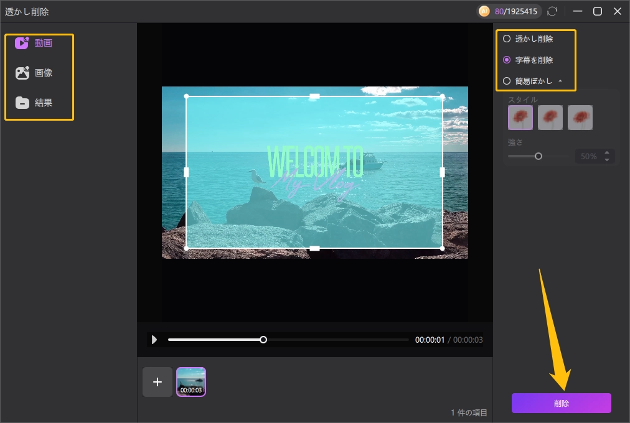Increase strength with the up stepper arrow
The image size is (630, 423).
607,153
